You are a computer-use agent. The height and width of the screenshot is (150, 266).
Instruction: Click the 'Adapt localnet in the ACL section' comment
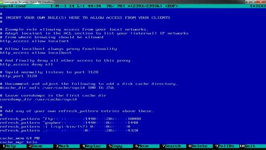(94, 33)
